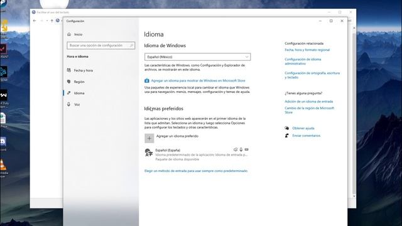Open recent locations dropdown in background window
This screenshot has width=402, height=226.
(x=47, y=21)
